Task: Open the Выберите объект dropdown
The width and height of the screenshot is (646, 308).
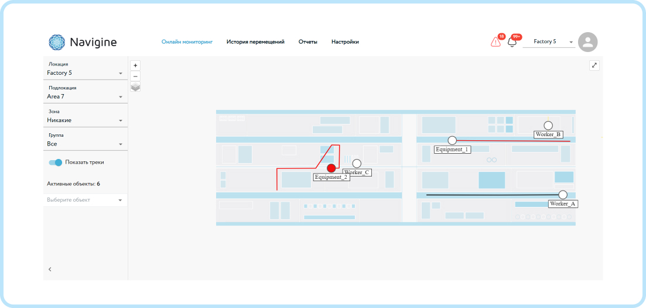Action: tap(86, 200)
